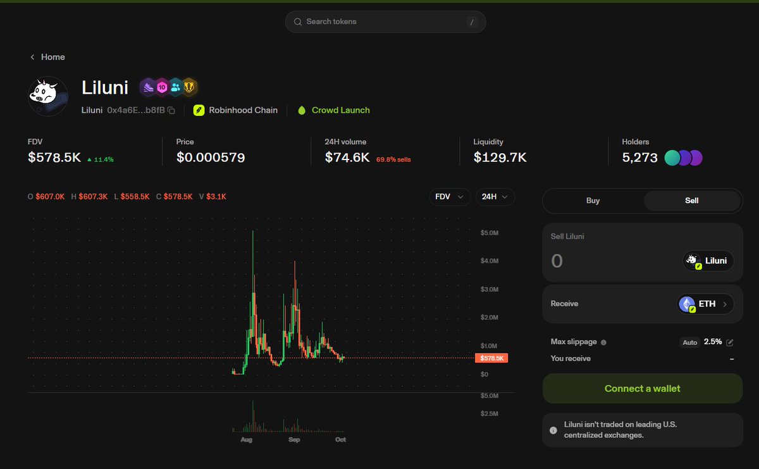
Task: Click the green Crowd Launch droplet icon
Action: coord(301,110)
